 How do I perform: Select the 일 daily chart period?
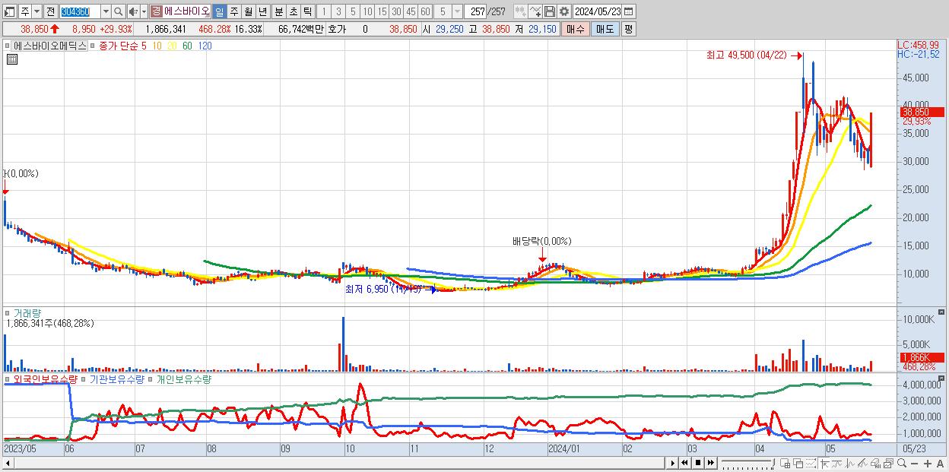219,11
